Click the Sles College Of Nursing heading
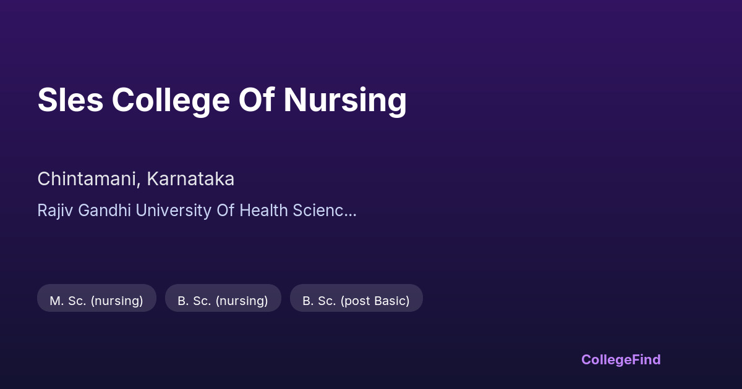This screenshot has width=742, height=389. 222,100
